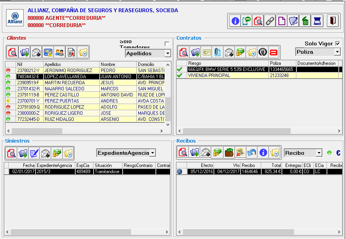The width and height of the screenshot is (346, 239).
Task: Uncheck the Solo Vigor checkbox
Action: 338,43
